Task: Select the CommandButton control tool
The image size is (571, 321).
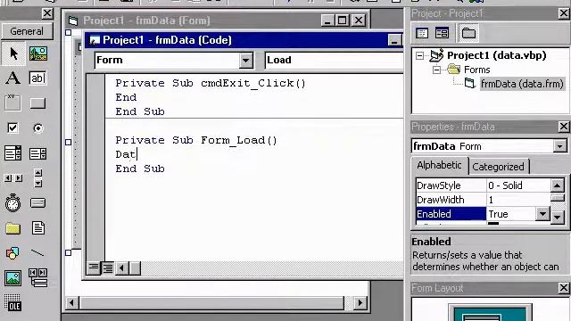Action: pos(37,103)
